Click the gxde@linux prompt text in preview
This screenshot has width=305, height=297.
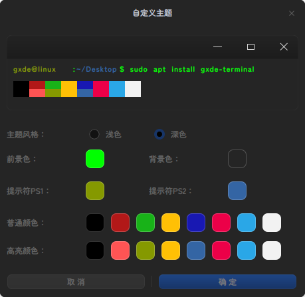pos(35,70)
